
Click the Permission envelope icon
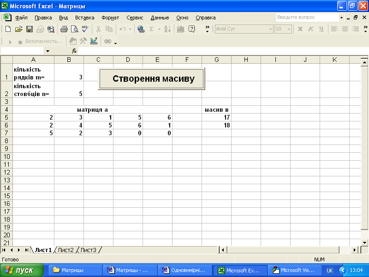(40, 29)
